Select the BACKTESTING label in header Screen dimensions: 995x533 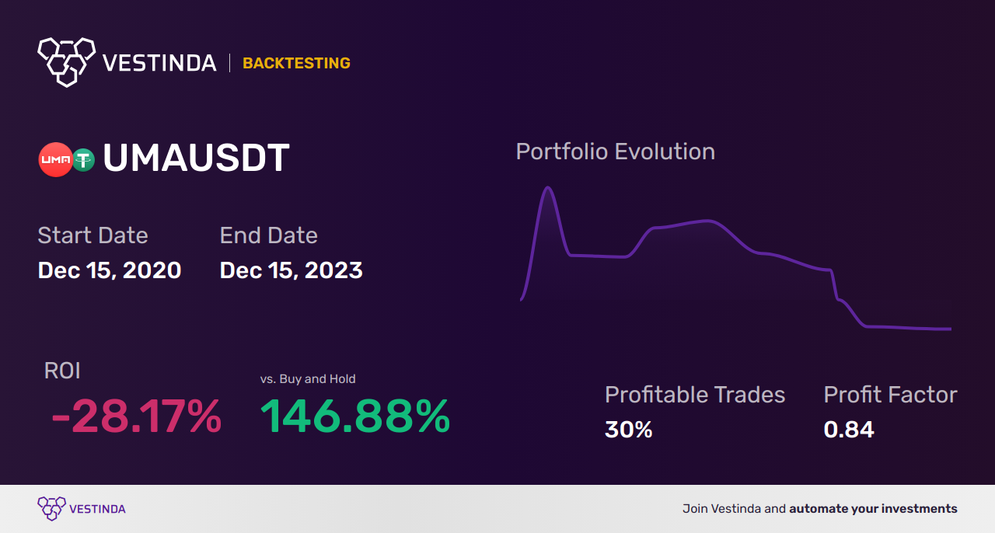[x=296, y=63]
